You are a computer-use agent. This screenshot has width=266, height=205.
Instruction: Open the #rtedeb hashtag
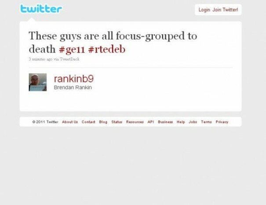[x=107, y=49]
